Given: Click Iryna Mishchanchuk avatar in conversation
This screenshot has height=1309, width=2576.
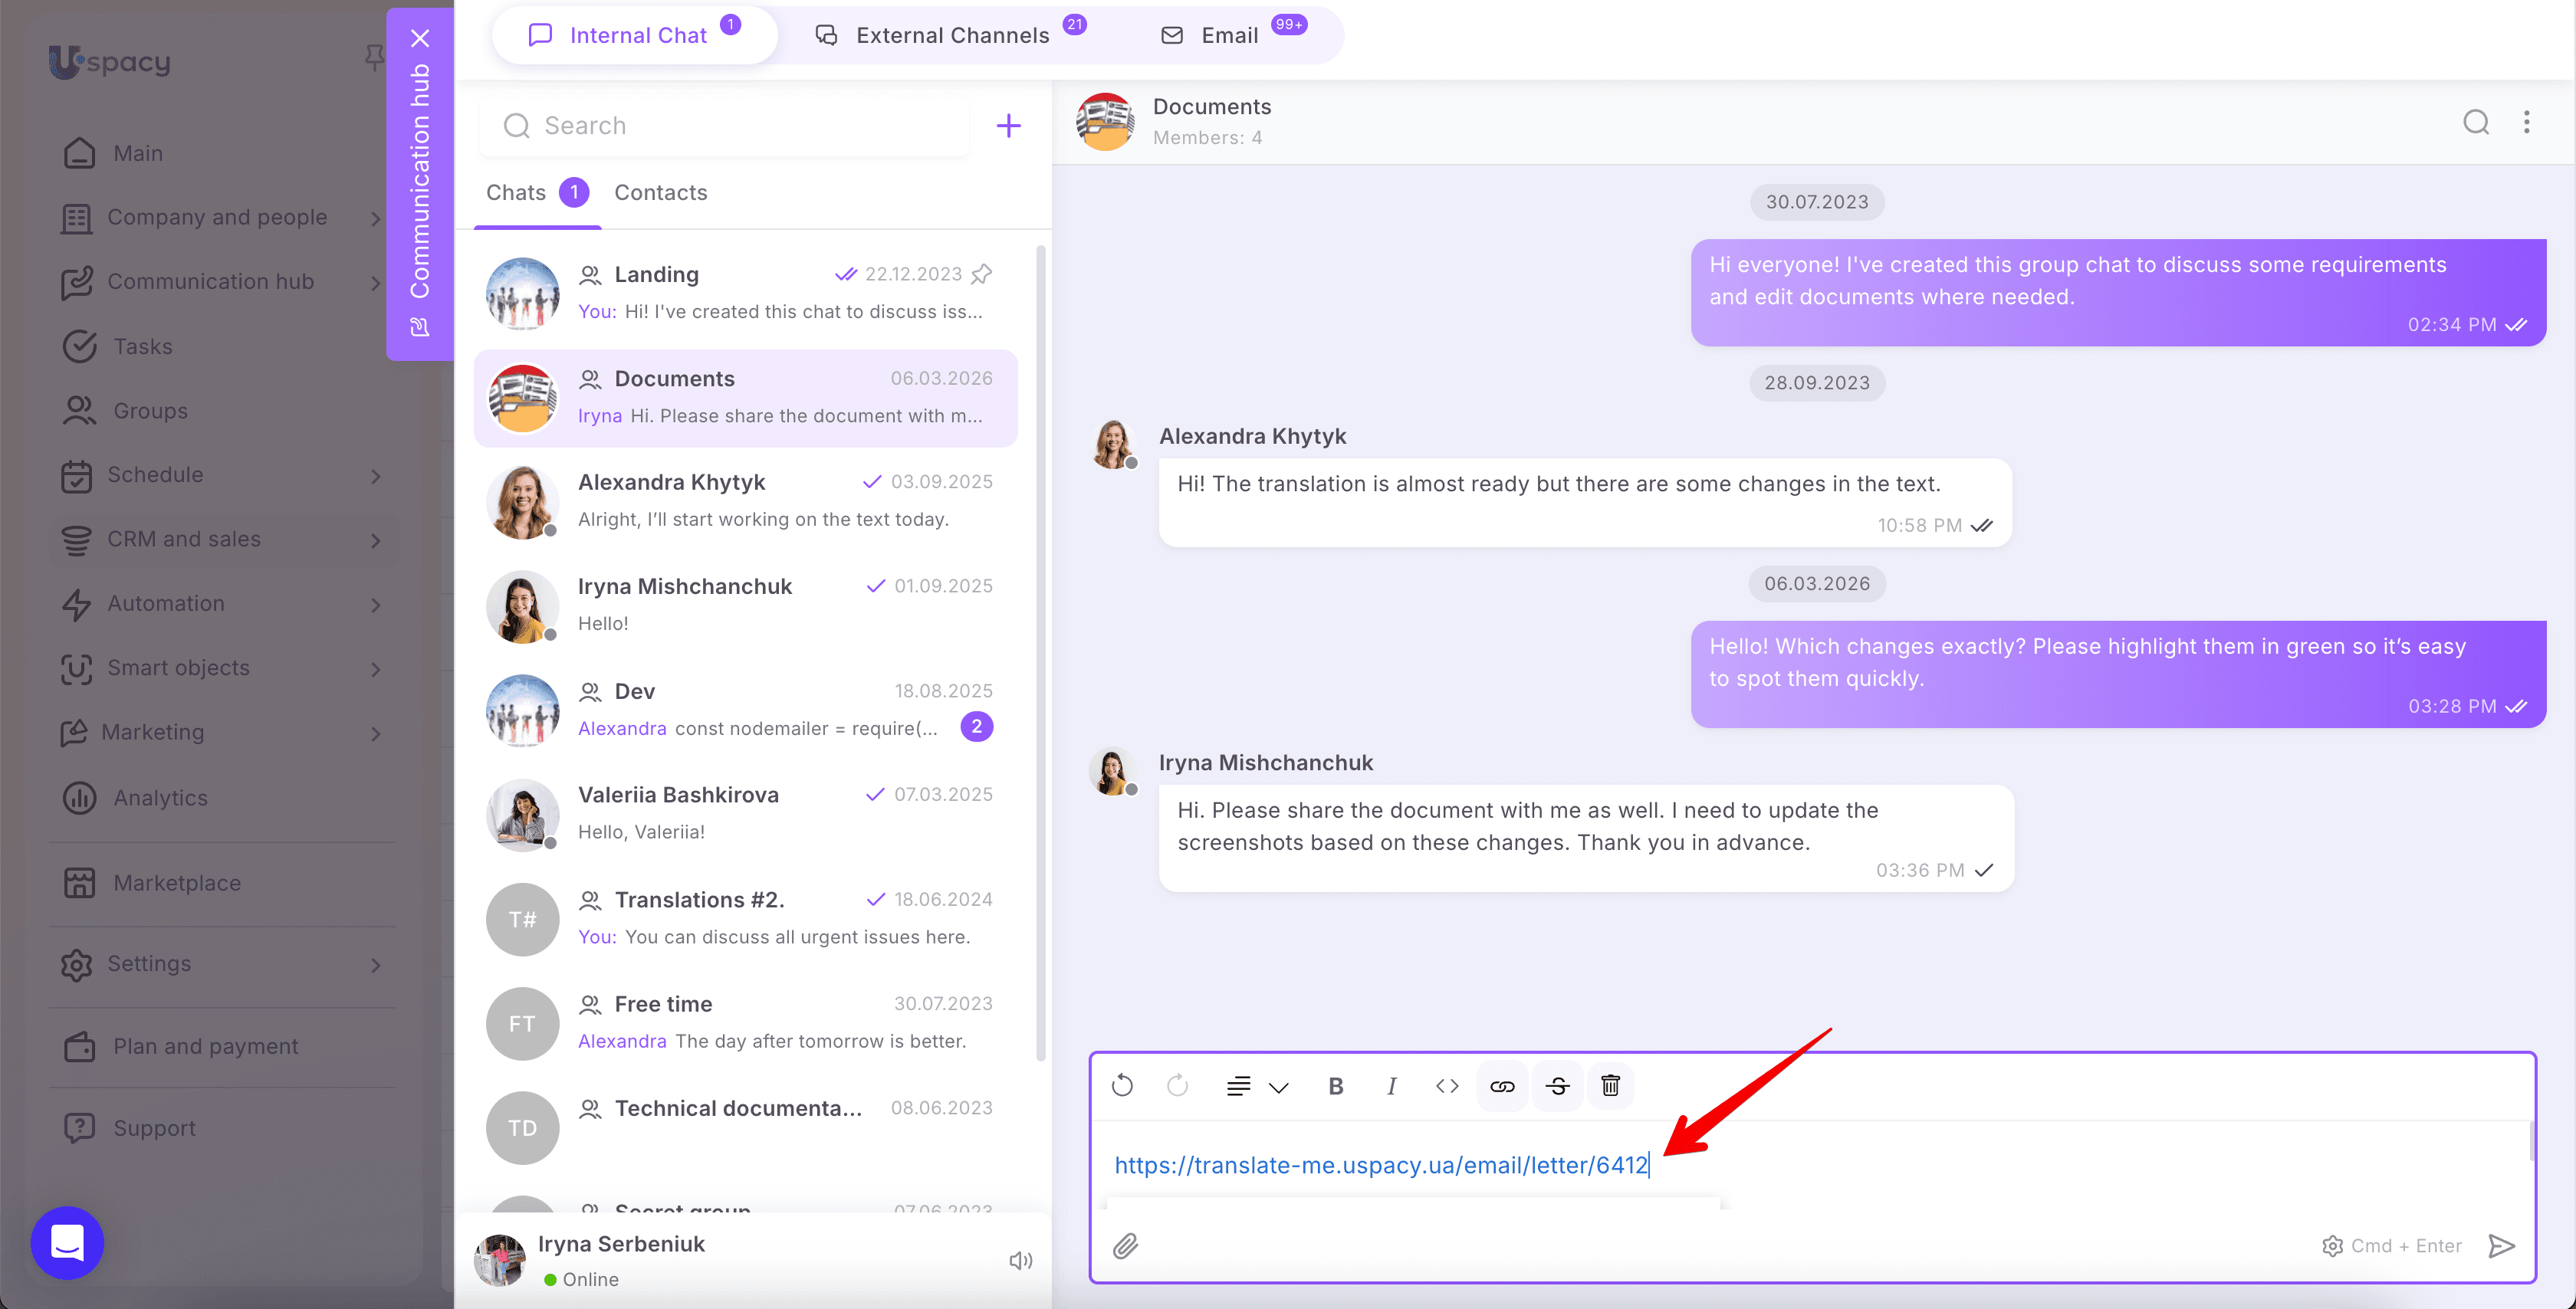Looking at the screenshot, I should click(1112, 771).
